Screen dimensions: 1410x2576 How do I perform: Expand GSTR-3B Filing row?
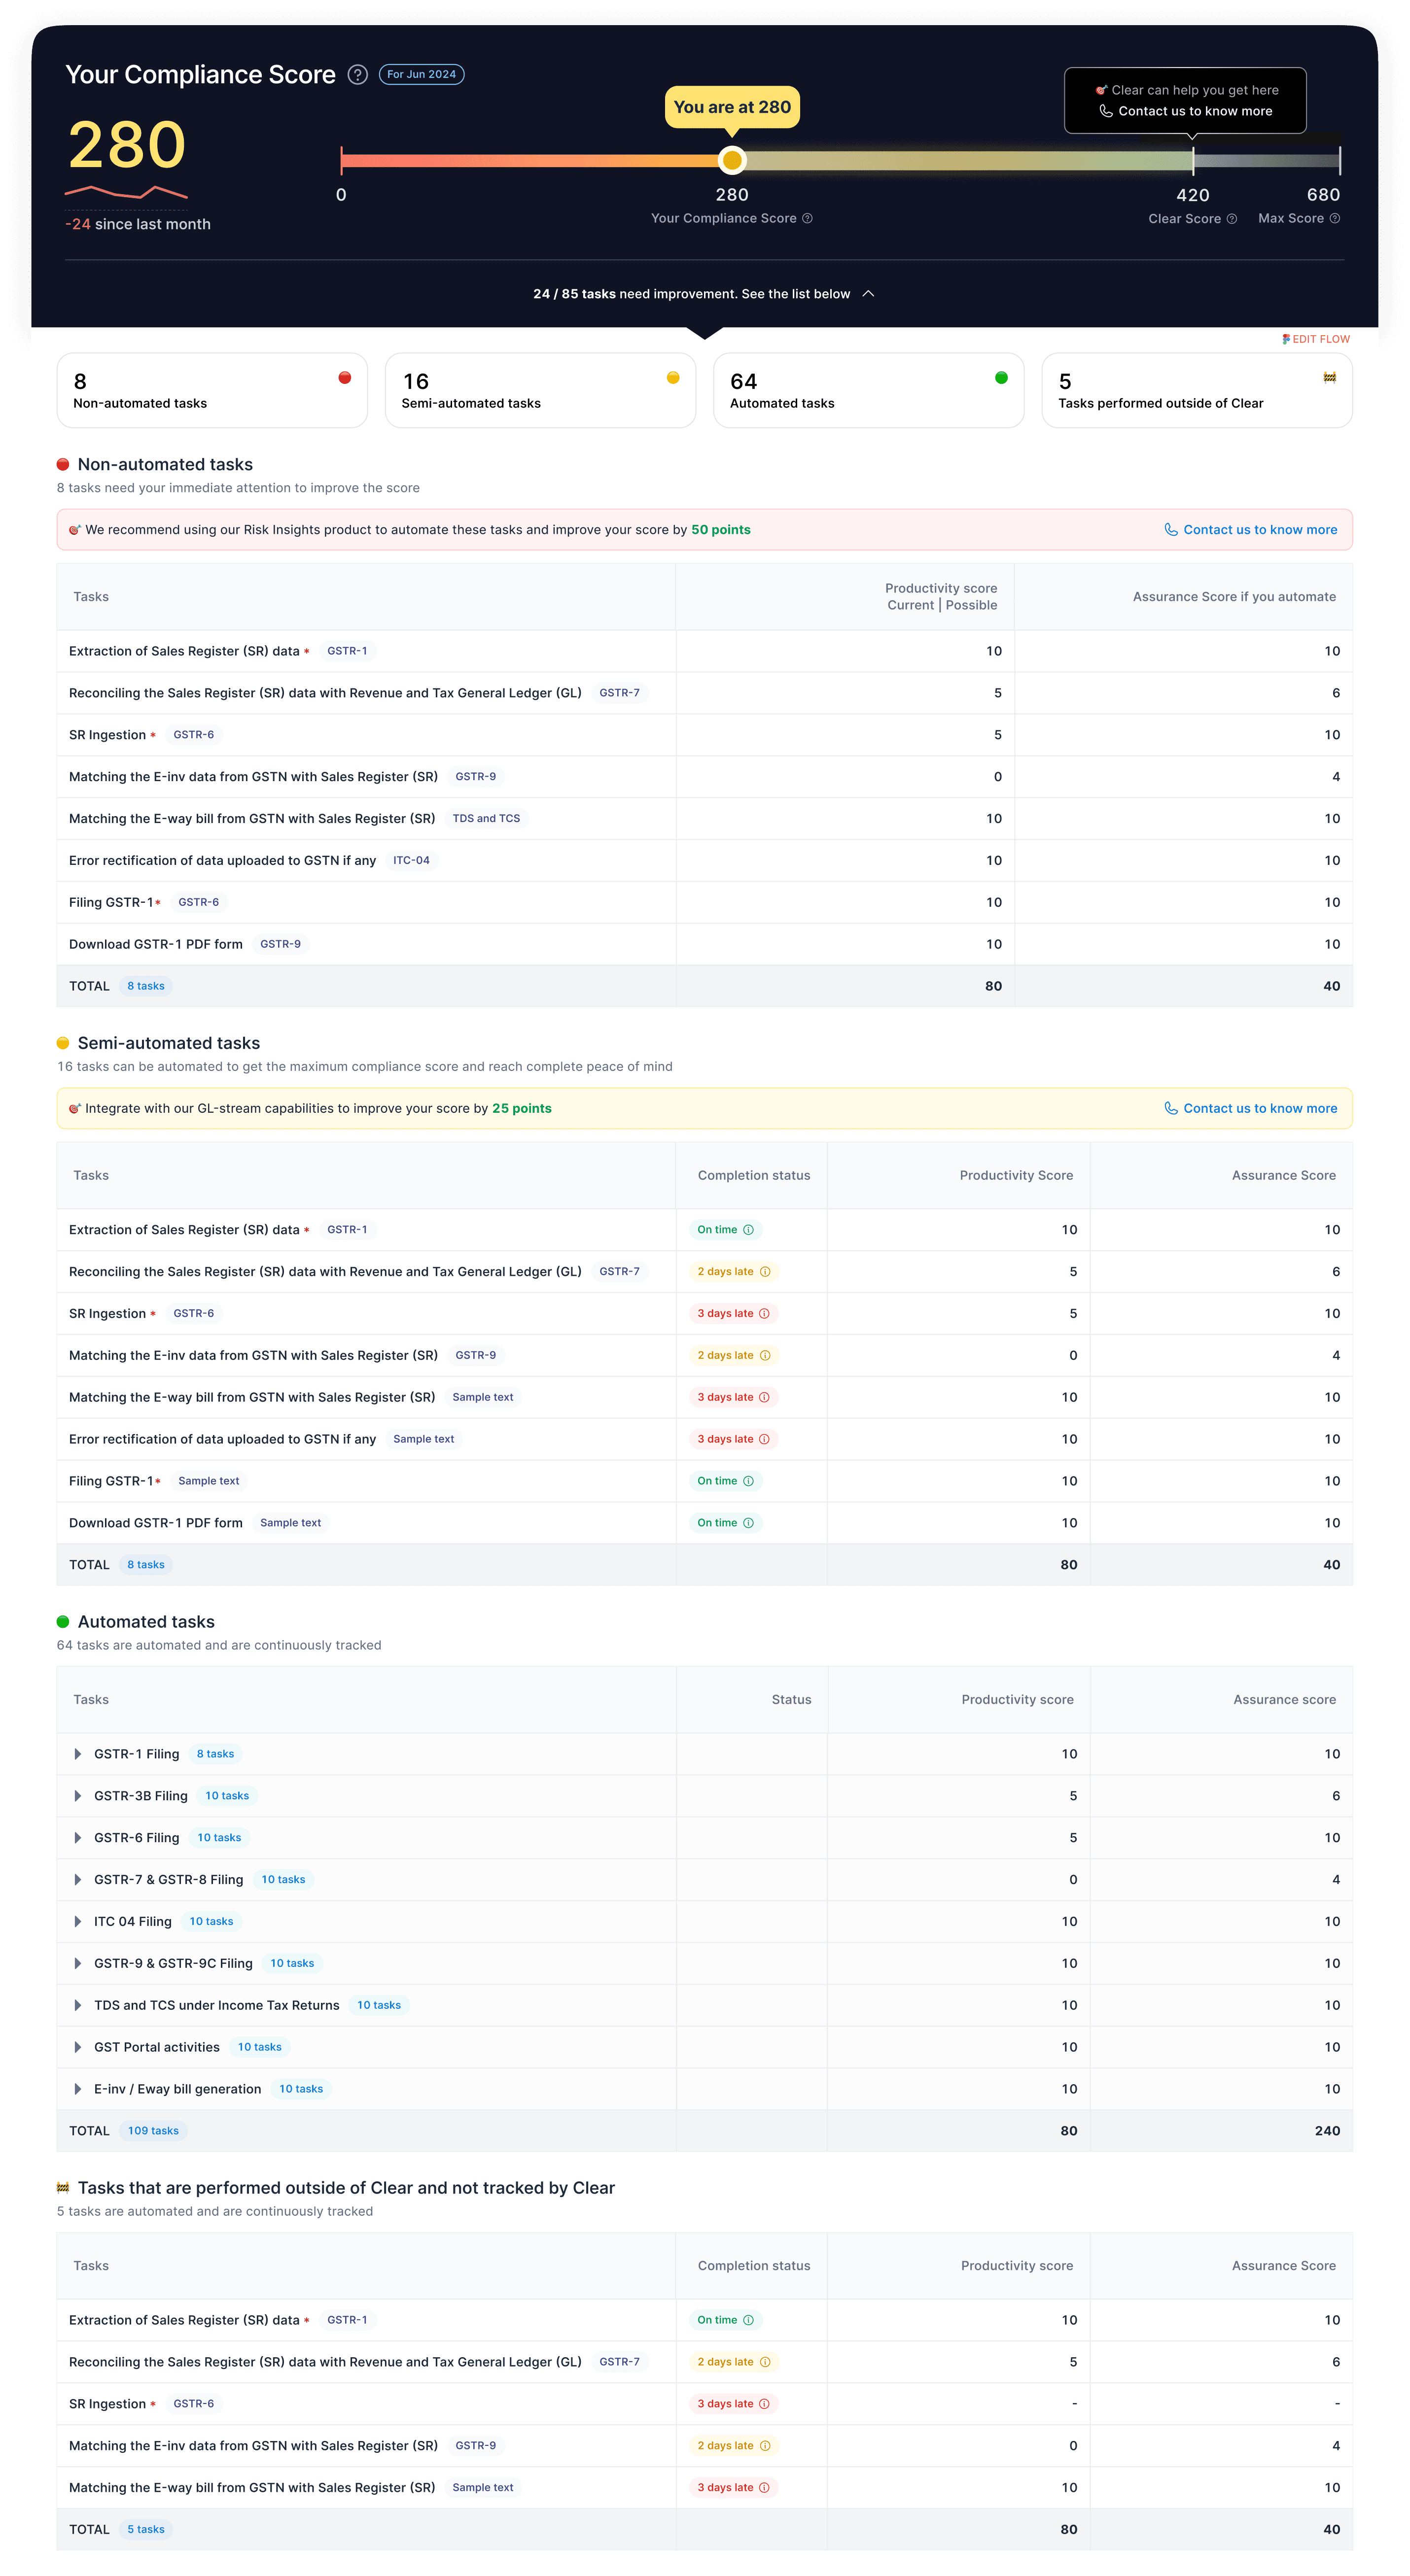[78, 1797]
